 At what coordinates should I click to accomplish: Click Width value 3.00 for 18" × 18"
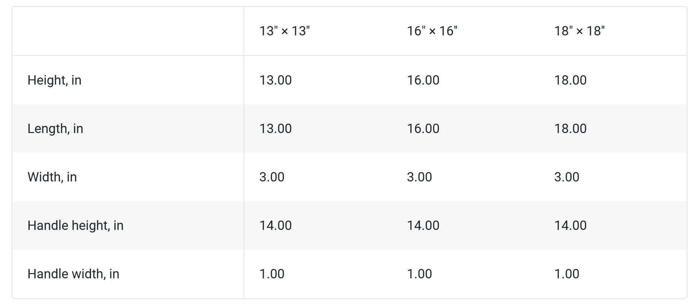pyautogui.click(x=567, y=177)
